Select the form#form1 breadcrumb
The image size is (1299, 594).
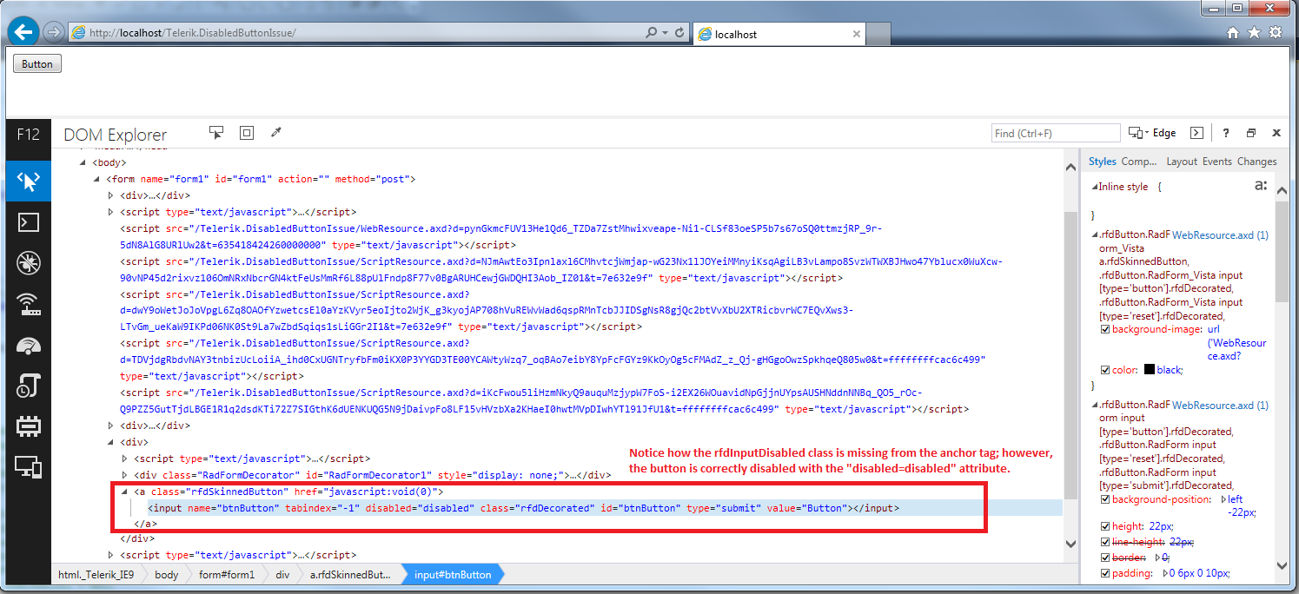coord(227,574)
